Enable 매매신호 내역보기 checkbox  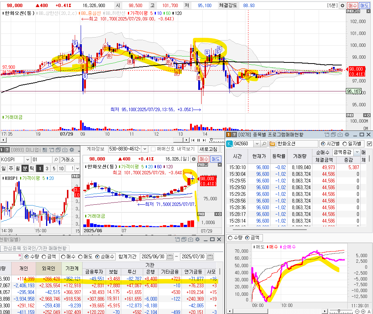point(154,149)
